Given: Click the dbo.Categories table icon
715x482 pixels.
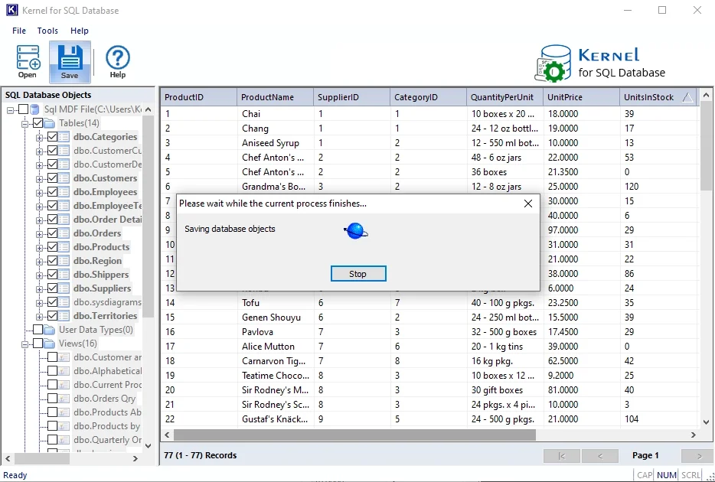Looking at the screenshot, I should coord(64,137).
